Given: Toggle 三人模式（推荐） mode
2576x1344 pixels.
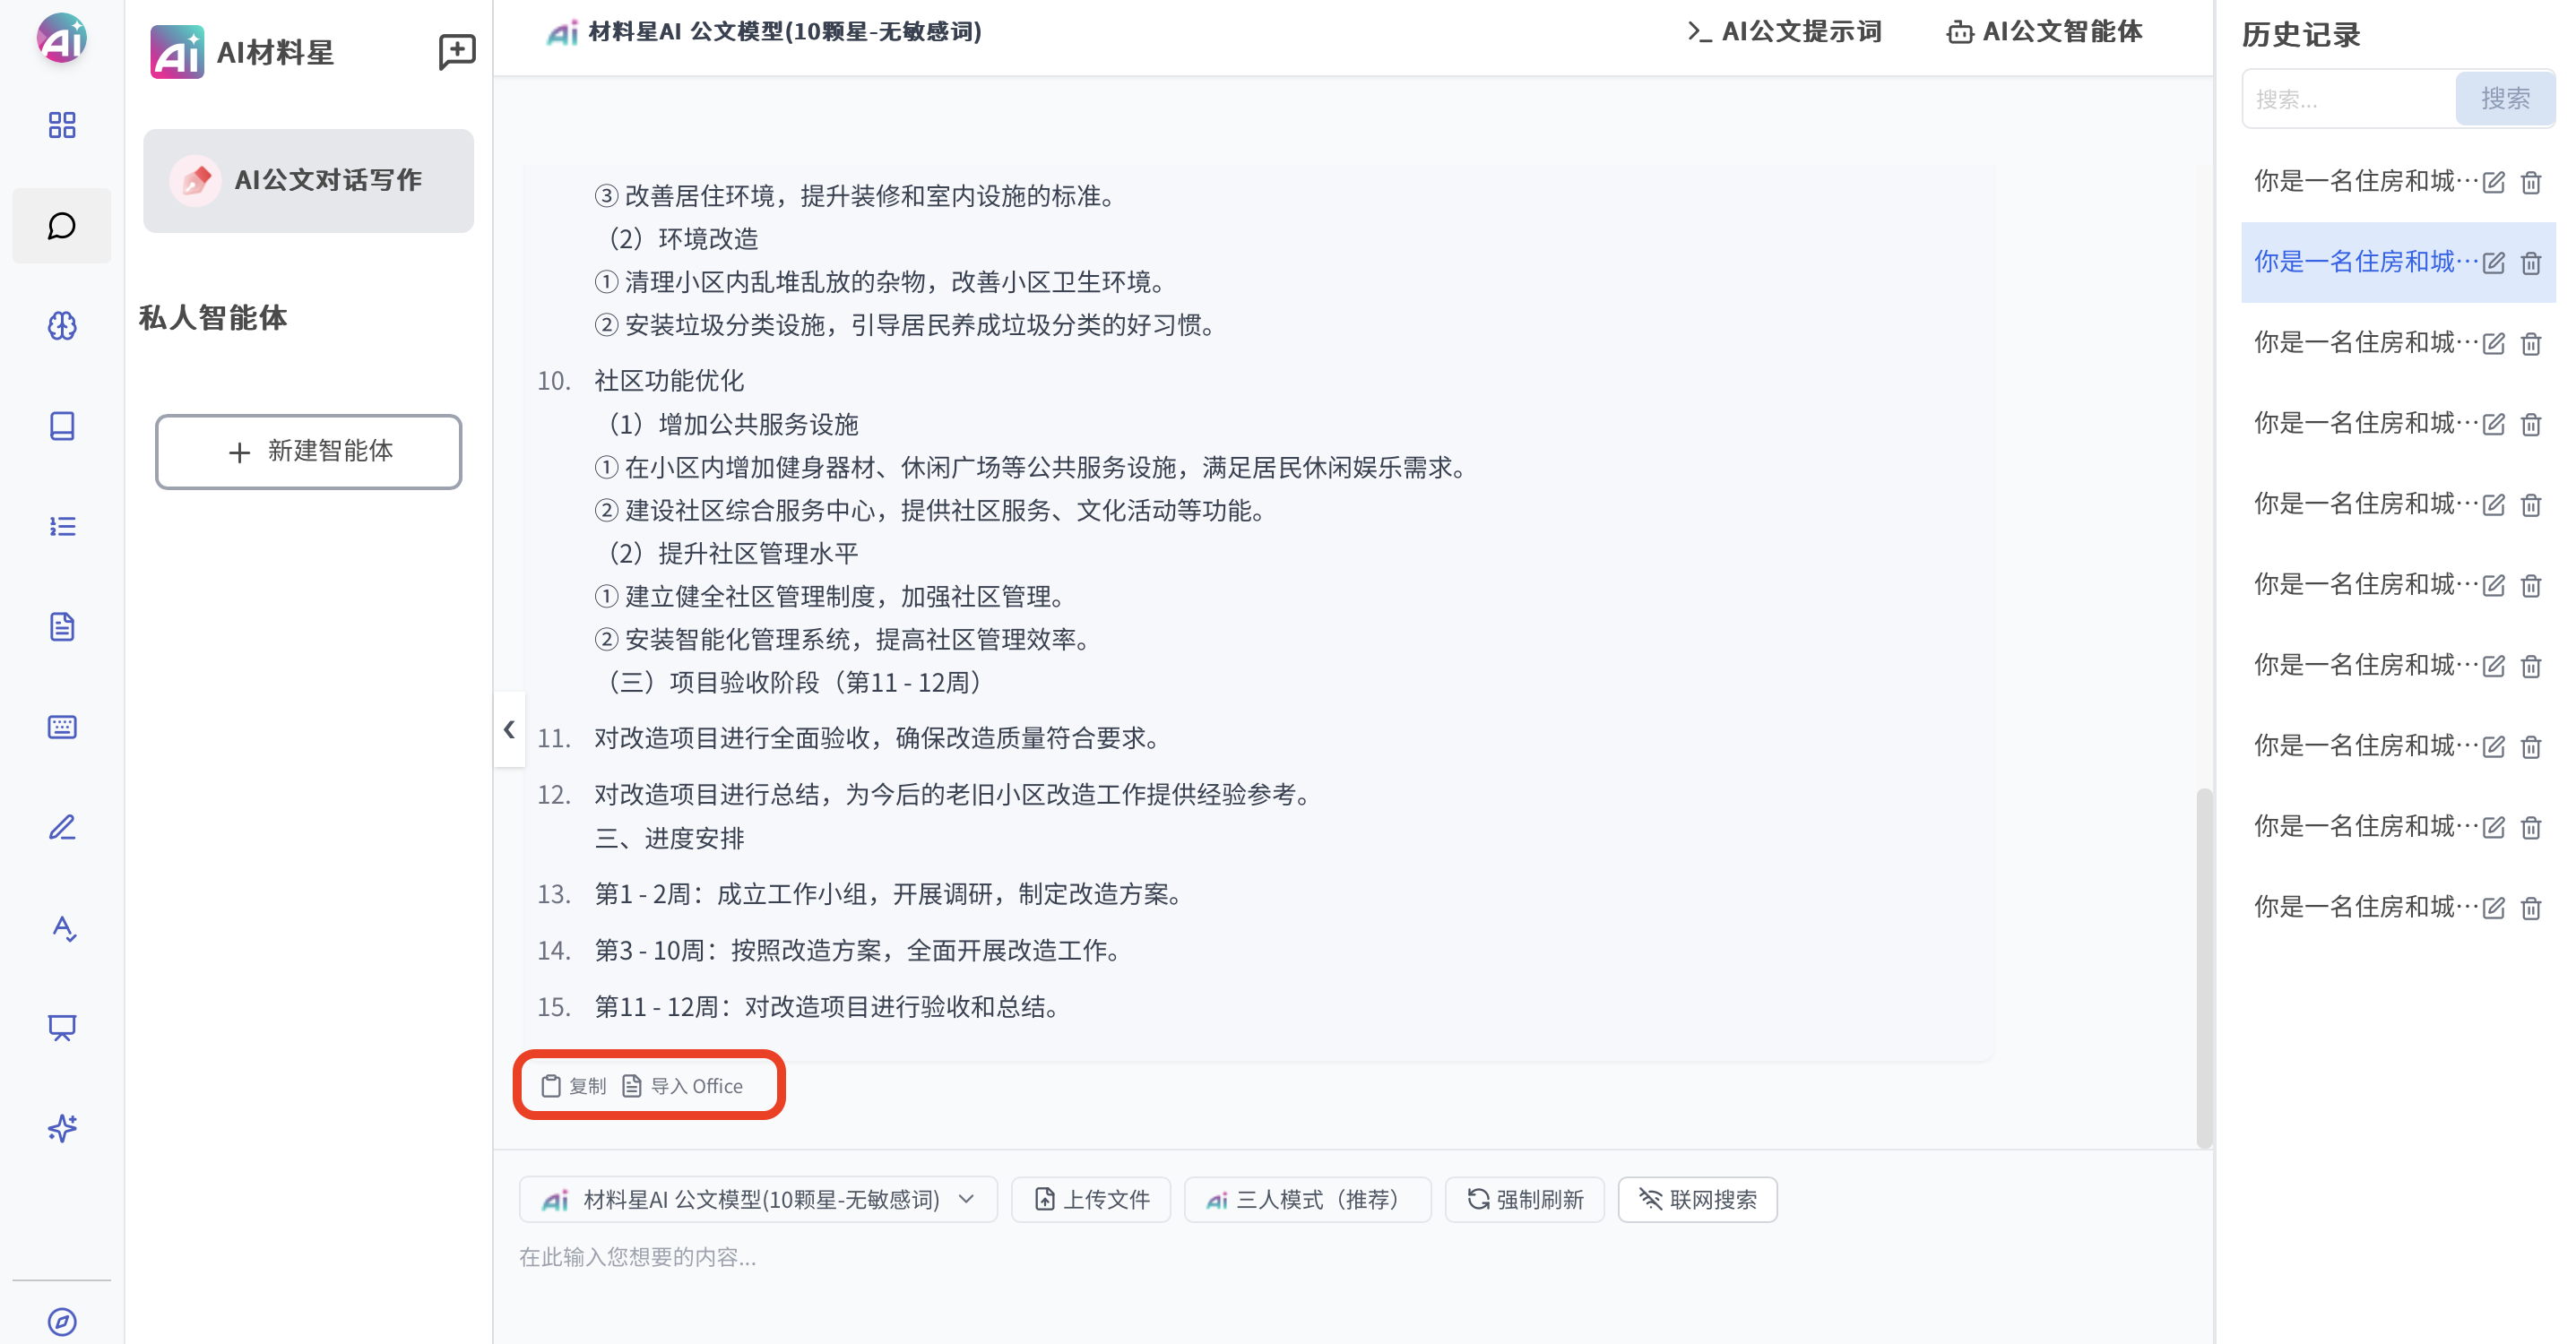Looking at the screenshot, I should tap(1306, 1199).
